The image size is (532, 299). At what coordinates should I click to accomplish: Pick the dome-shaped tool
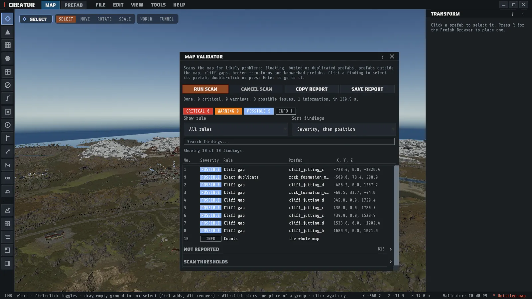tap(7, 191)
